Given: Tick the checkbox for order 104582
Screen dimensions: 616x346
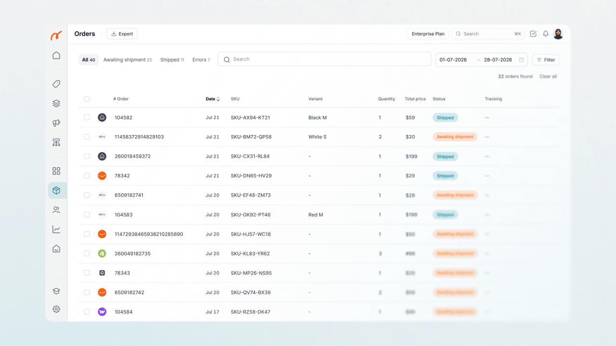Looking at the screenshot, I should point(87,117).
